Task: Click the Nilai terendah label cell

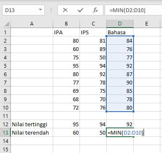Action: pyautogui.click(x=32, y=133)
